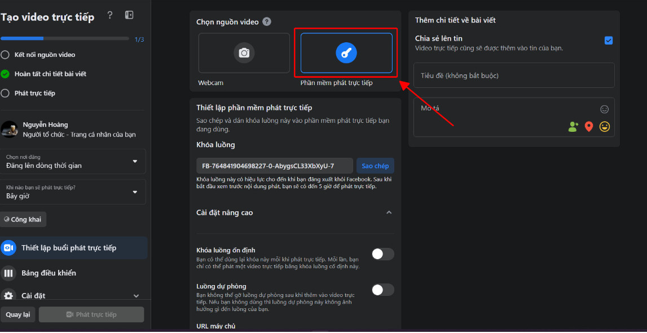This screenshot has width=647, height=333.
Task: Add feeling with the yellow smiley icon
Action: click(605, 127)
